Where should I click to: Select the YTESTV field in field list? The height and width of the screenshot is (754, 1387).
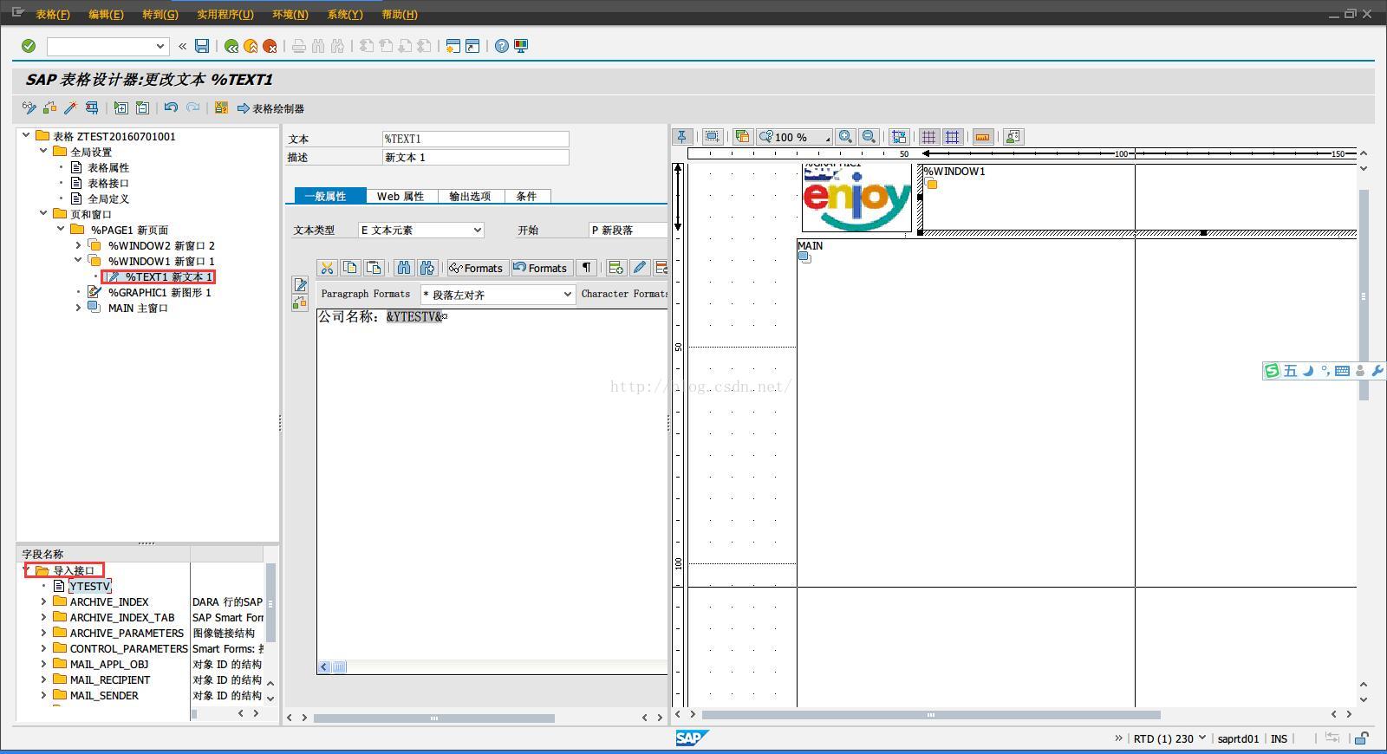point(90,586)
